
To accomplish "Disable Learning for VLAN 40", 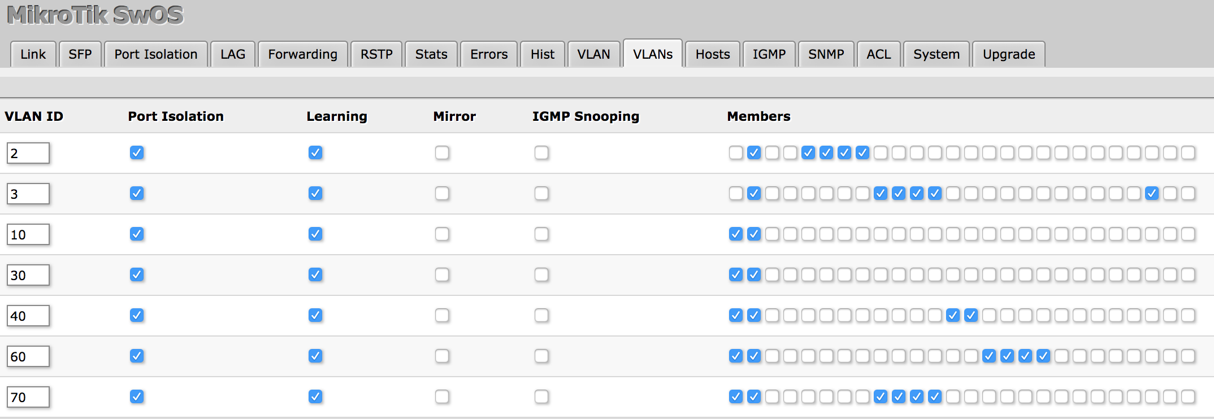I will coord(315,316).
